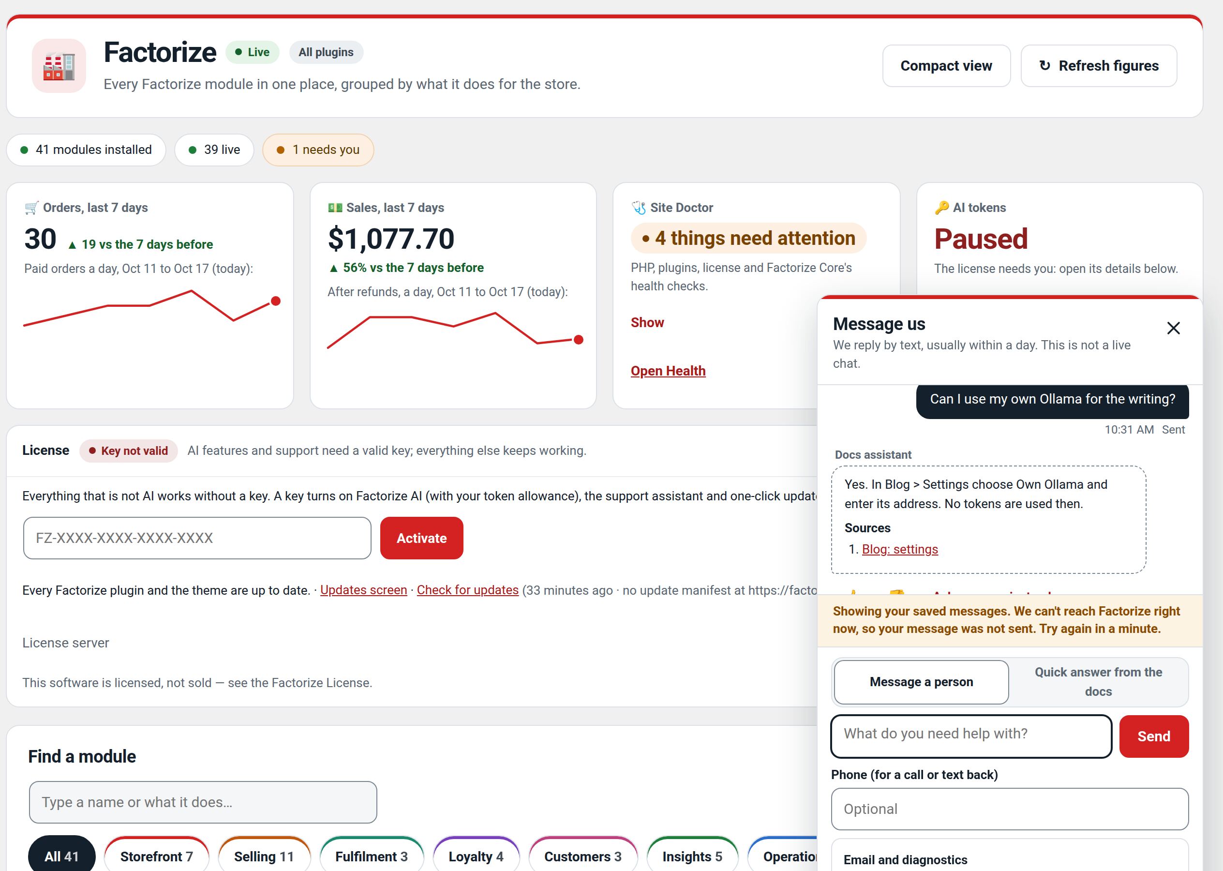Click the Factorize factory logo icon
Viewport: 1223px width, 871px height.
pos(59,65)
